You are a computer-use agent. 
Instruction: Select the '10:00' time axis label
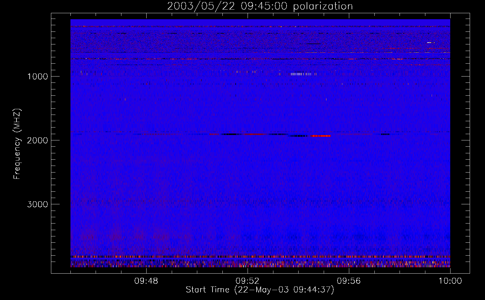coord(450,281)
